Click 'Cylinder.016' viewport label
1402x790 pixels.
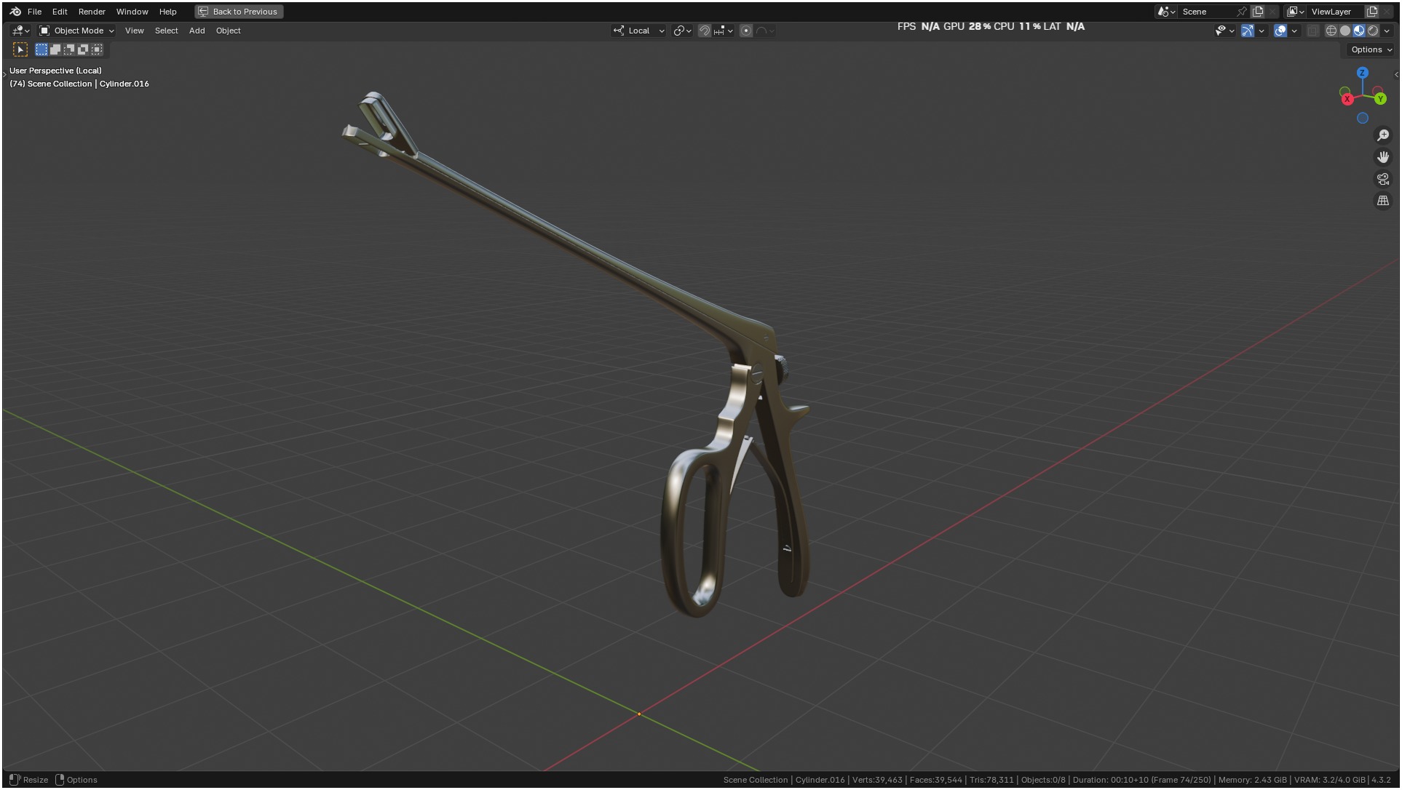tap(124, 84)
